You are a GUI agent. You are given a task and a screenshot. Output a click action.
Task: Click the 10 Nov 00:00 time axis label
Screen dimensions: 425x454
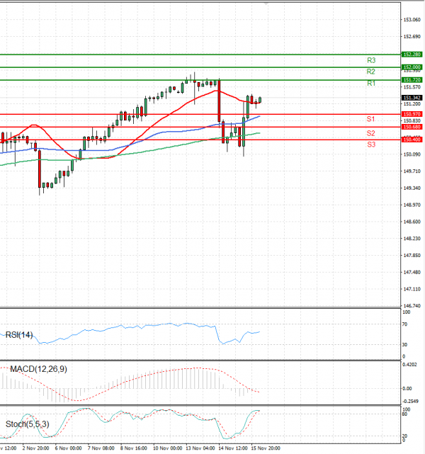click(x=168, y=448)
